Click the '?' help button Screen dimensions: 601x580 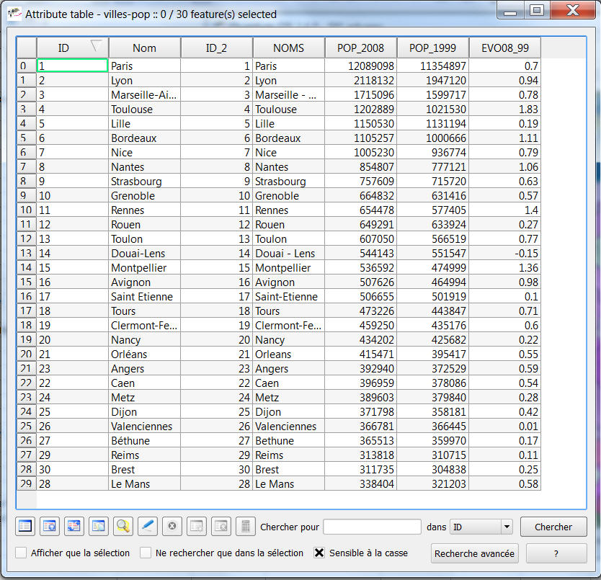(x=556, y=553)
